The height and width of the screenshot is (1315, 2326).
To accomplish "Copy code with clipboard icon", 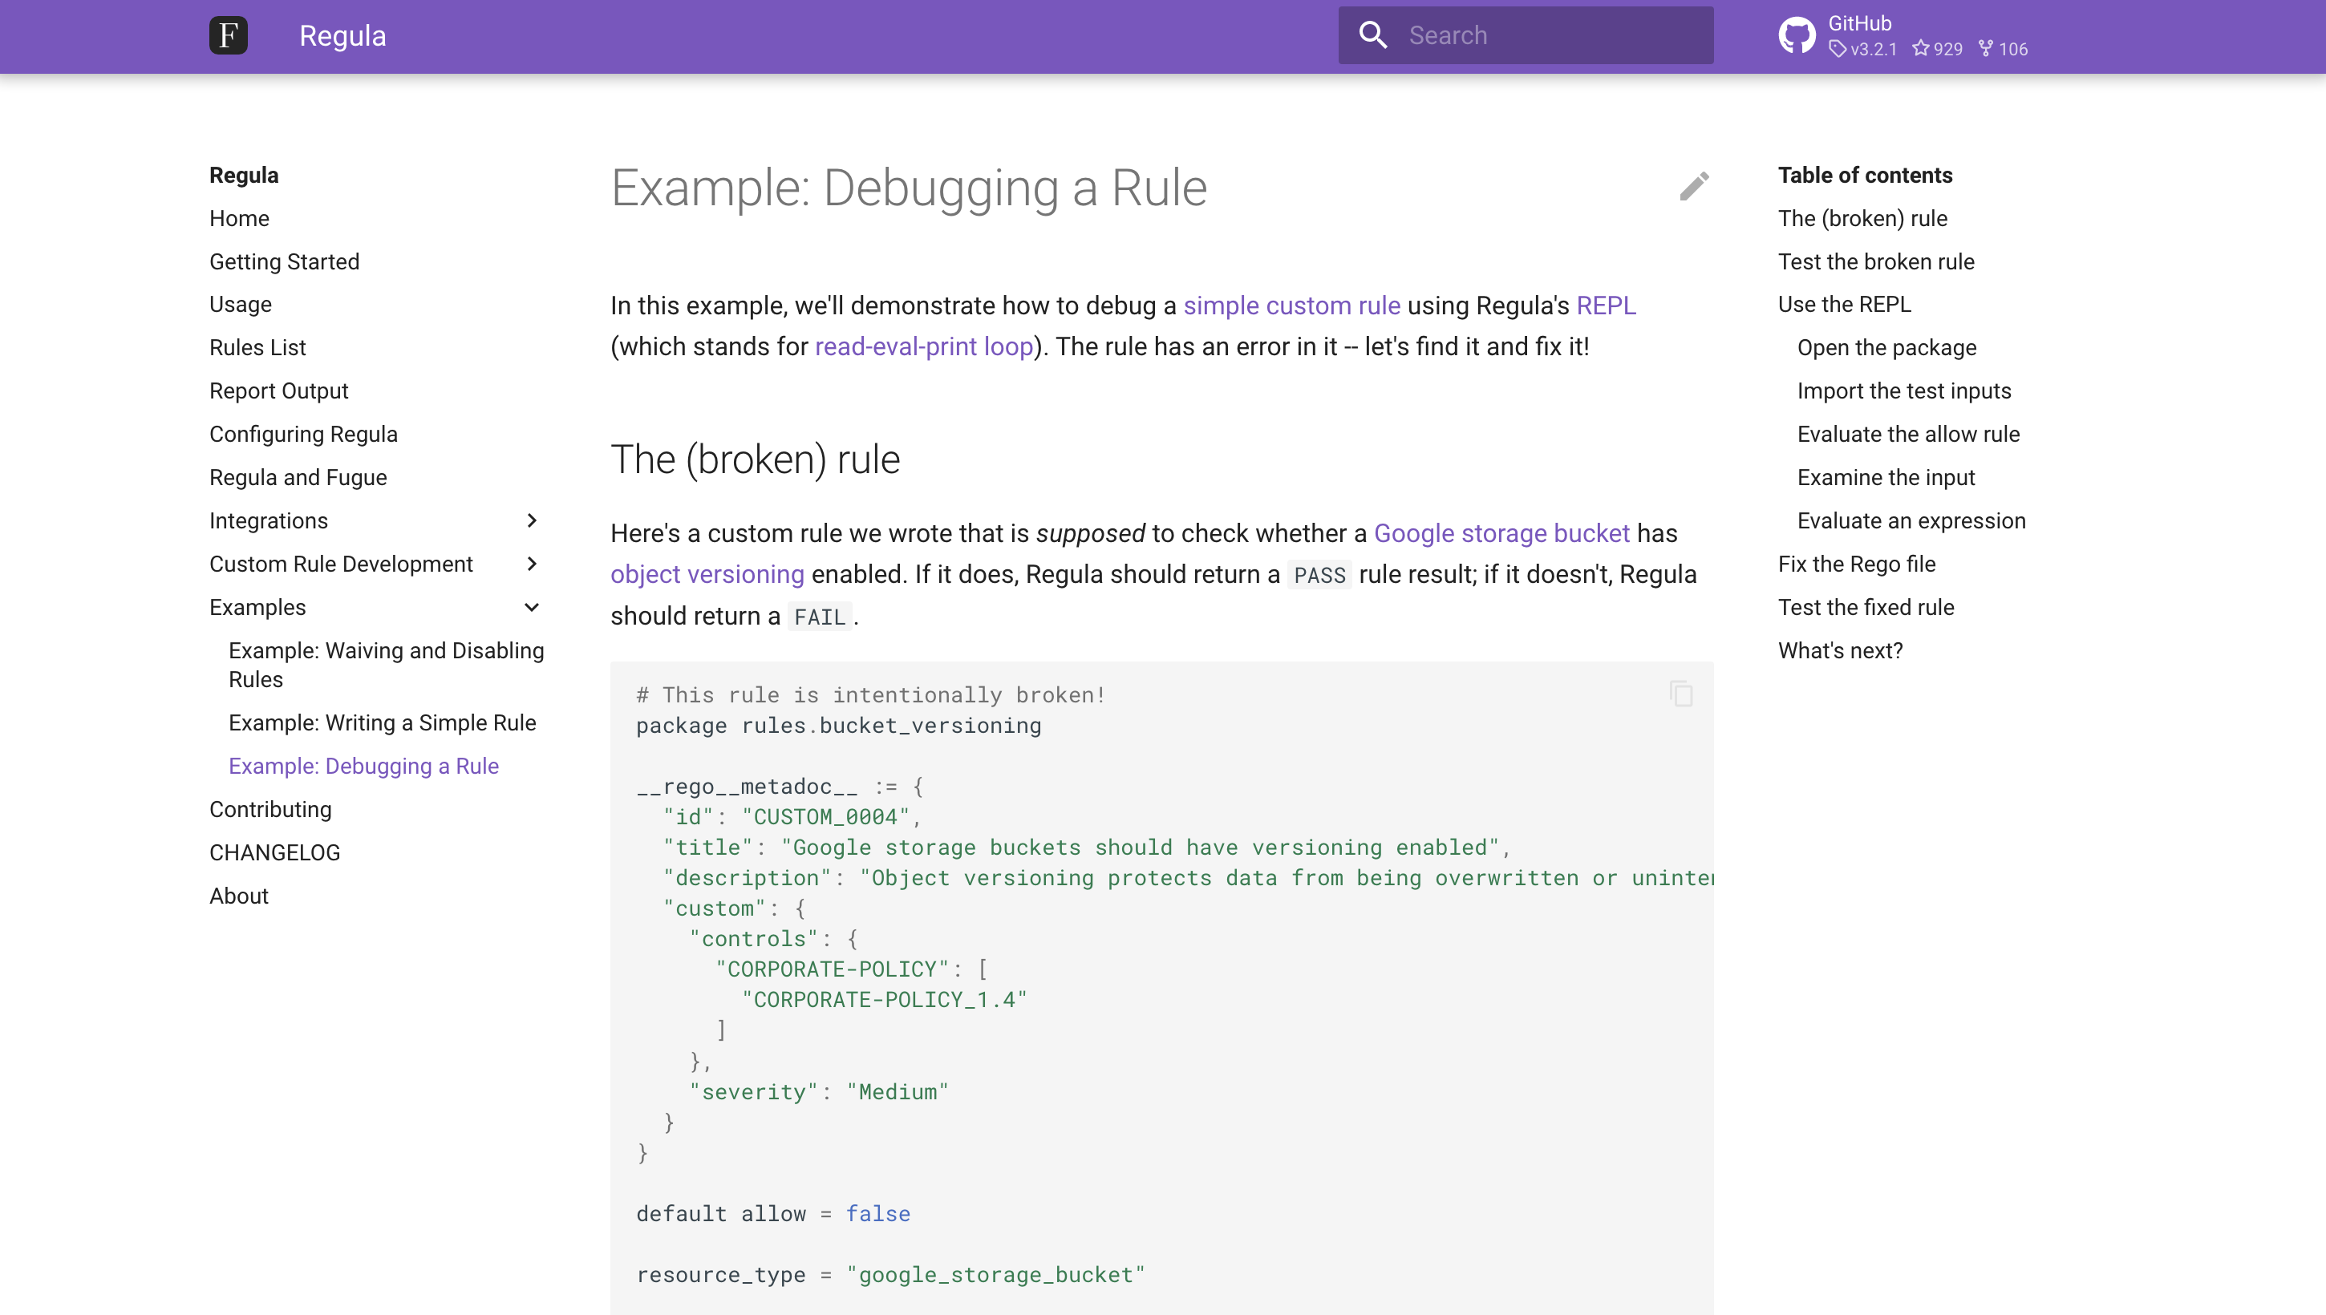I will point(1681,694).
